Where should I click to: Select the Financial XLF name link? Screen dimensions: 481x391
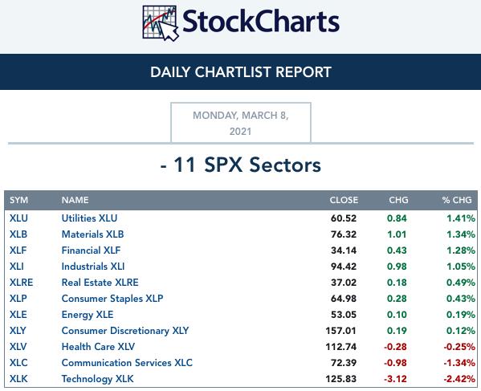pyautogui.click(x=91, y=250)
